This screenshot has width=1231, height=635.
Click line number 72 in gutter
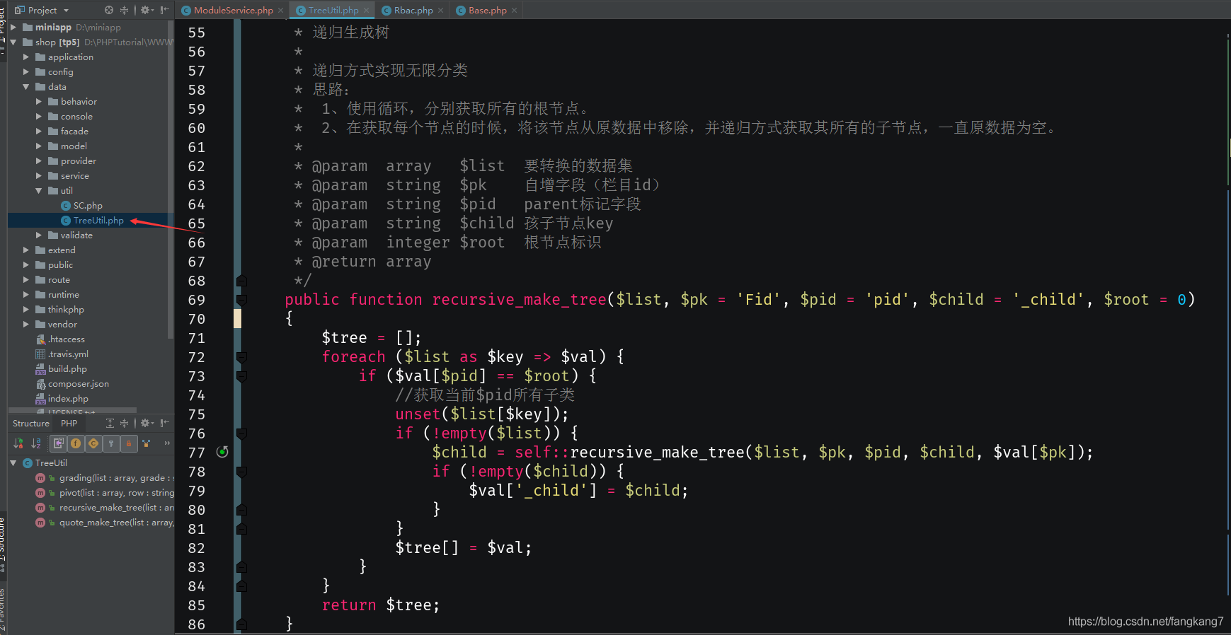(197, 357)
